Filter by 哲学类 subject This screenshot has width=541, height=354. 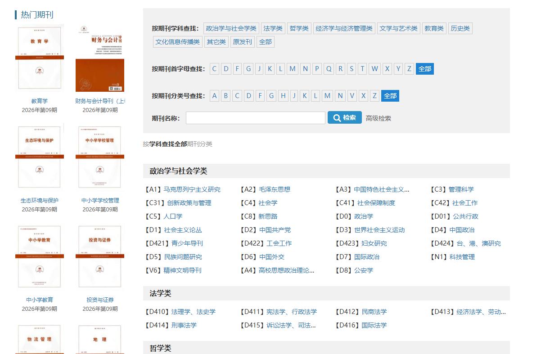point(299,28)
